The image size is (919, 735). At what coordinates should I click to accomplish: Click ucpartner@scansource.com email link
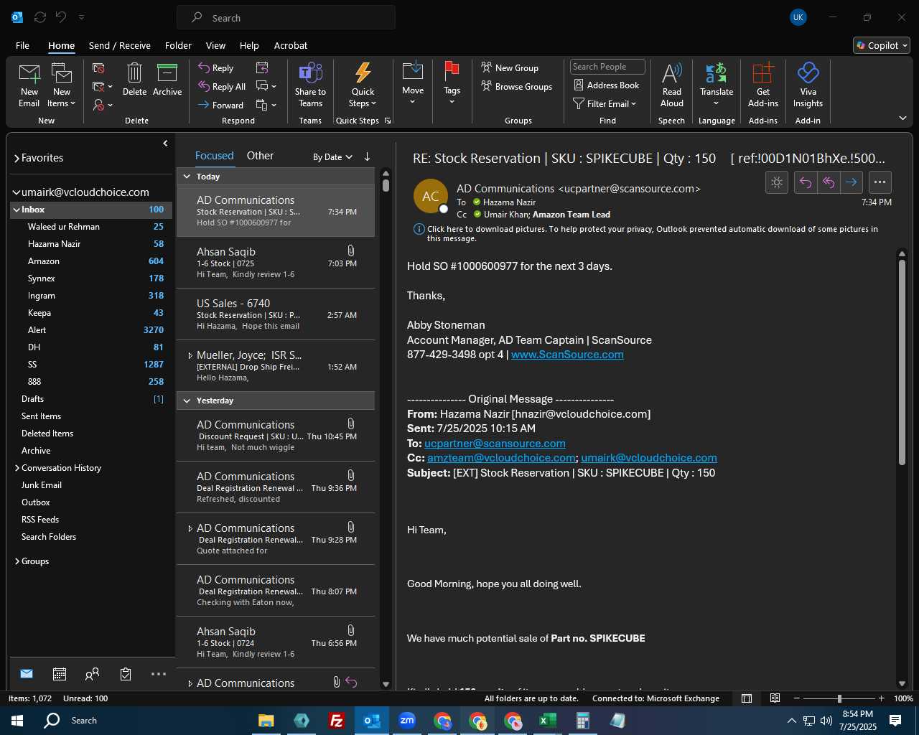[495, 444]
